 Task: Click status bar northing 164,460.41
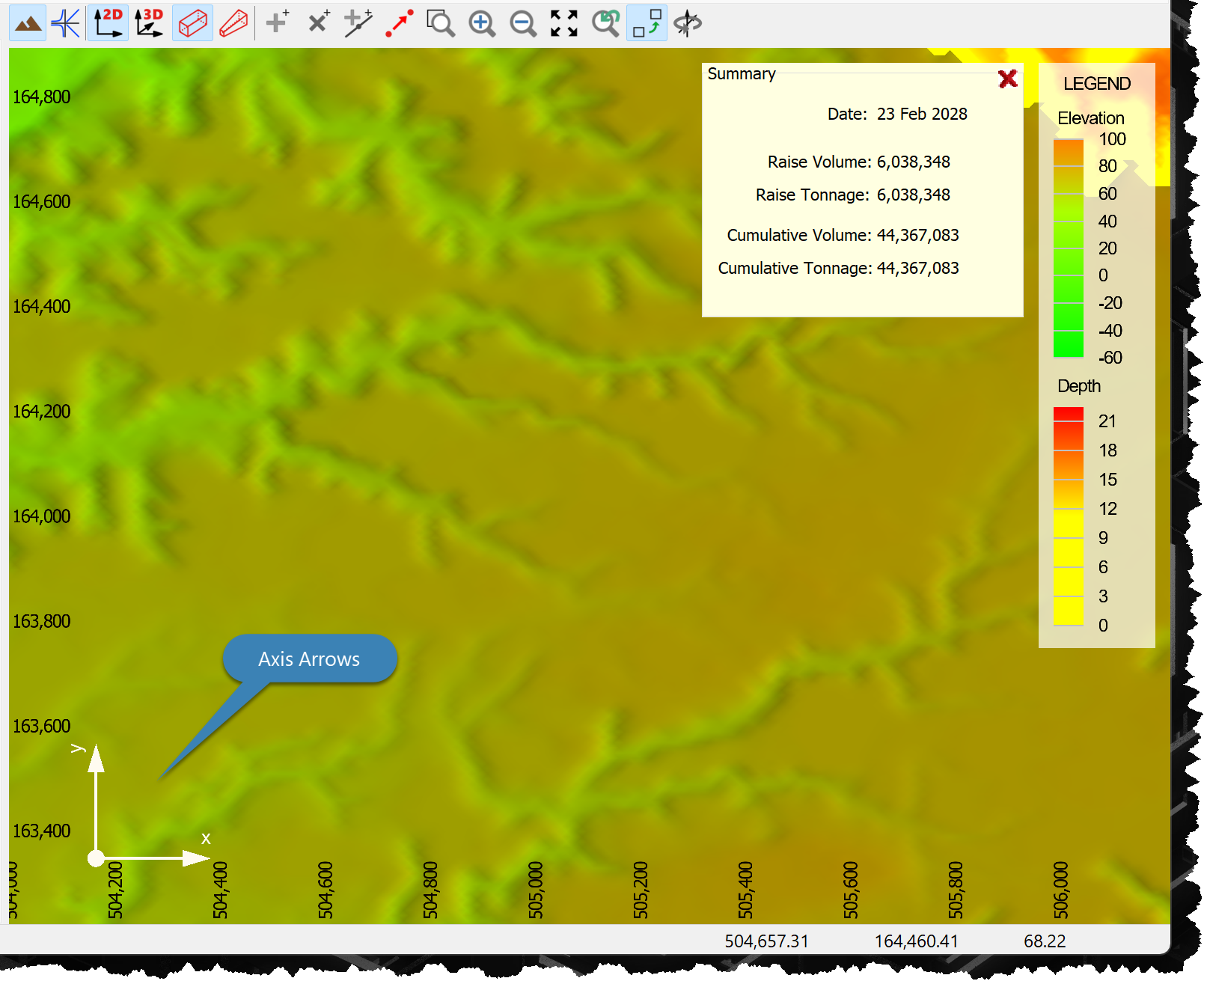917,941
